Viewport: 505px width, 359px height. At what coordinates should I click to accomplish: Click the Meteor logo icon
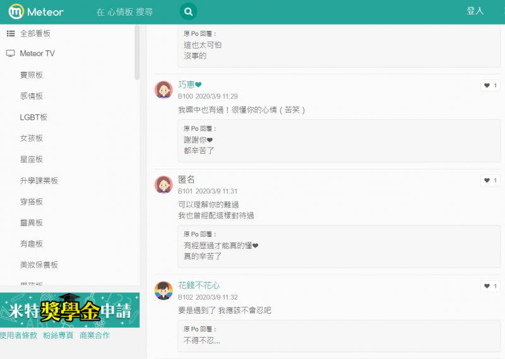tap(17, 11)
